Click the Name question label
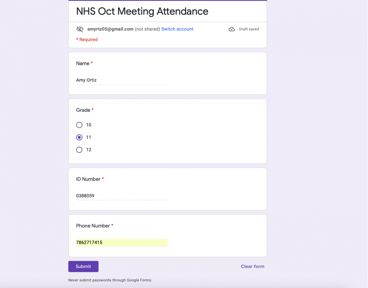The height and width of the screenshot is (288, 368). tap(83, 63)
